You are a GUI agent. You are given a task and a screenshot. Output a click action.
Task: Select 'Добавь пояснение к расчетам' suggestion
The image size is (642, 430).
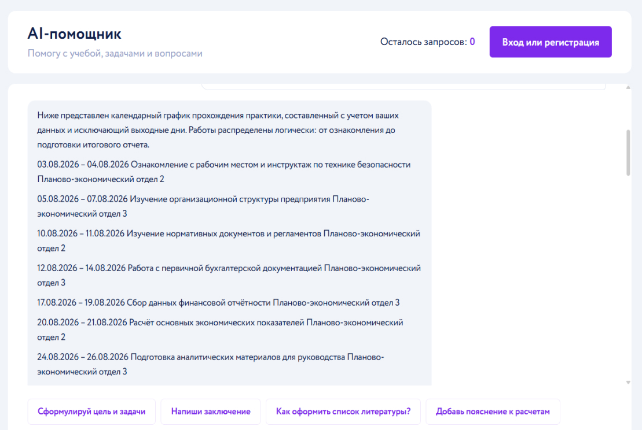tap(493, 412)
